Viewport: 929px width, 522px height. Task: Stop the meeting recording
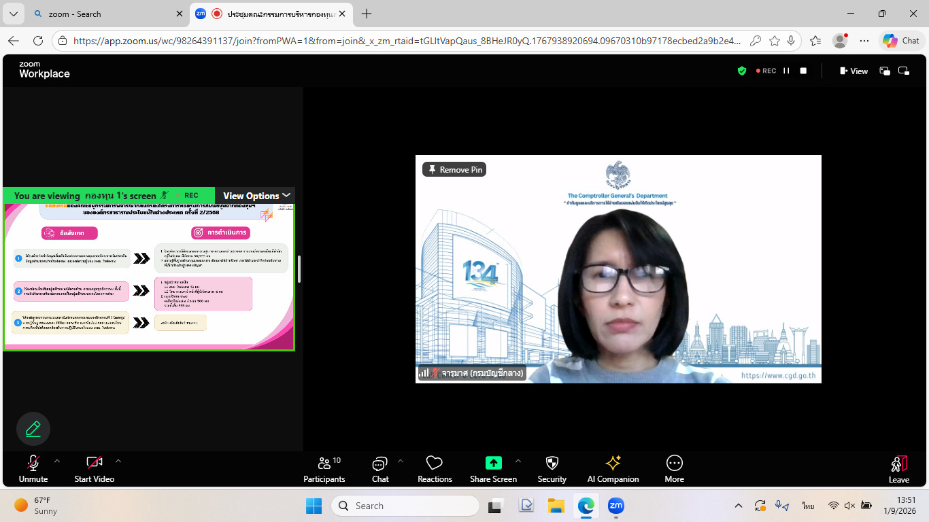[x=803, y=71]
